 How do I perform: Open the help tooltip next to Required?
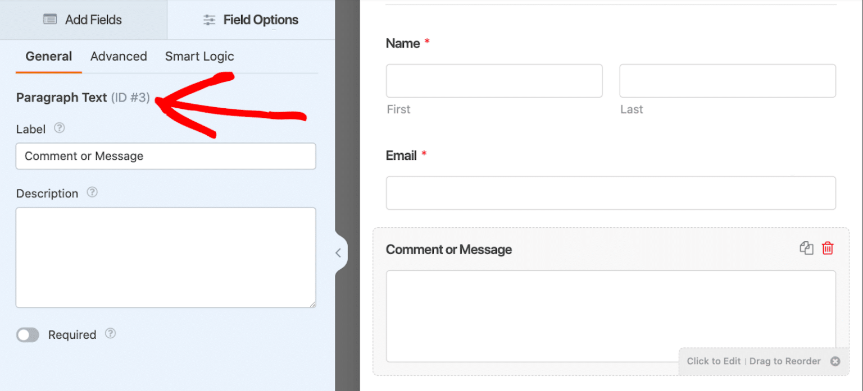point(110,334)
